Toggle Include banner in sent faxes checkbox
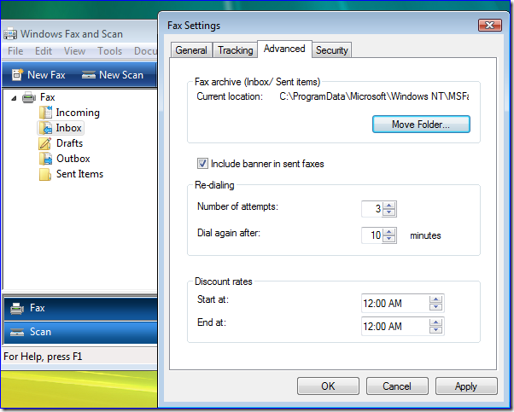Image resolution: width=514 pixels, height=412 pixels. [202, 164]
